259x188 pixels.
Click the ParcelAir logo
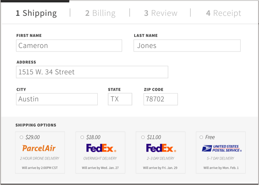[39, 148]
